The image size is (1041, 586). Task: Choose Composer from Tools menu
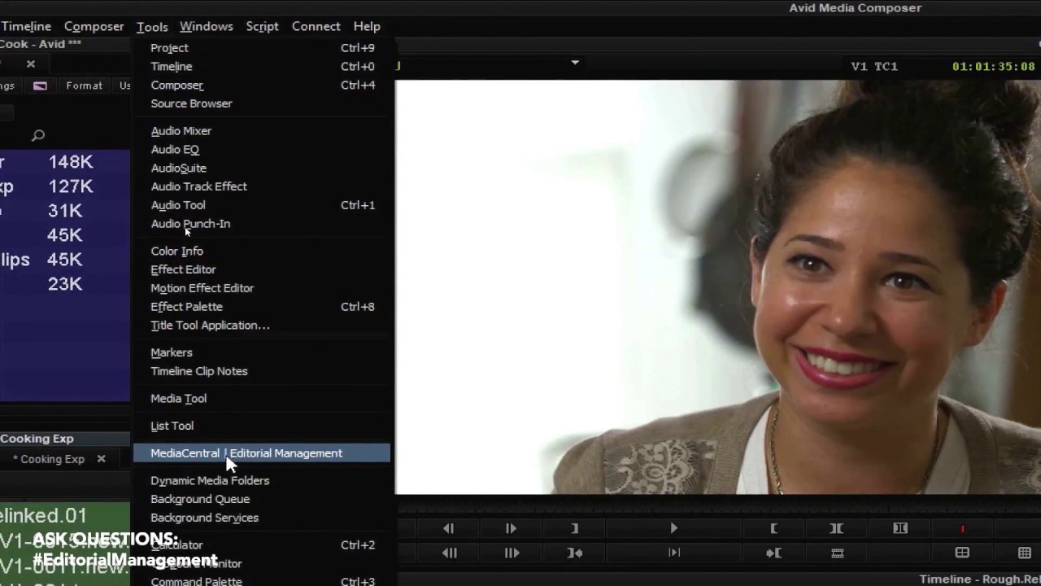pyautogui.click(x=262, y=85)
